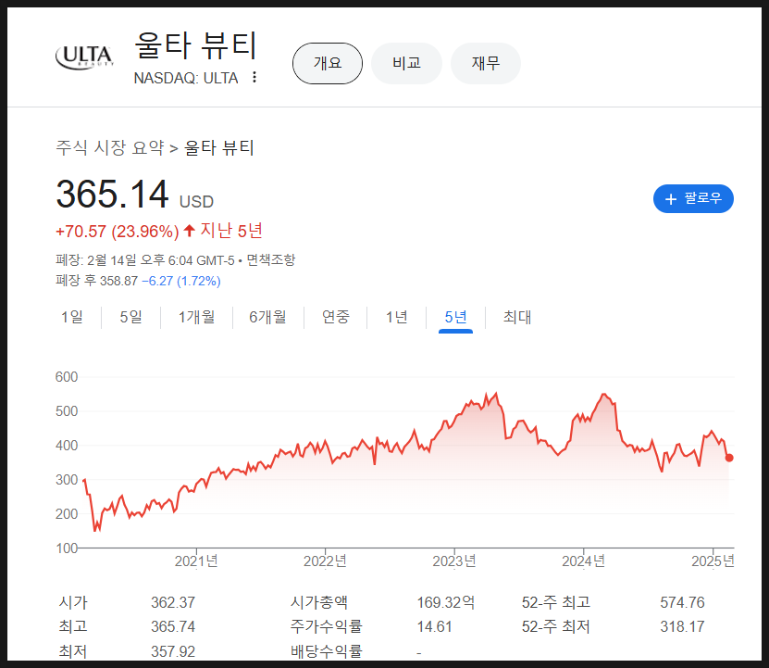Click the 365.14 current price

(112, 194)
